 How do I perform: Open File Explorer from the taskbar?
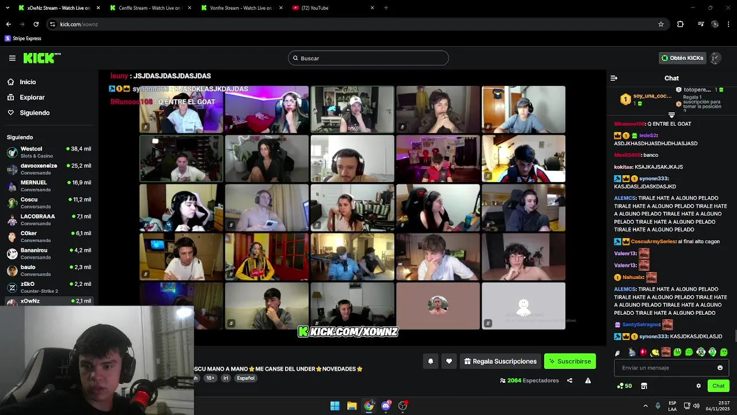352,406
